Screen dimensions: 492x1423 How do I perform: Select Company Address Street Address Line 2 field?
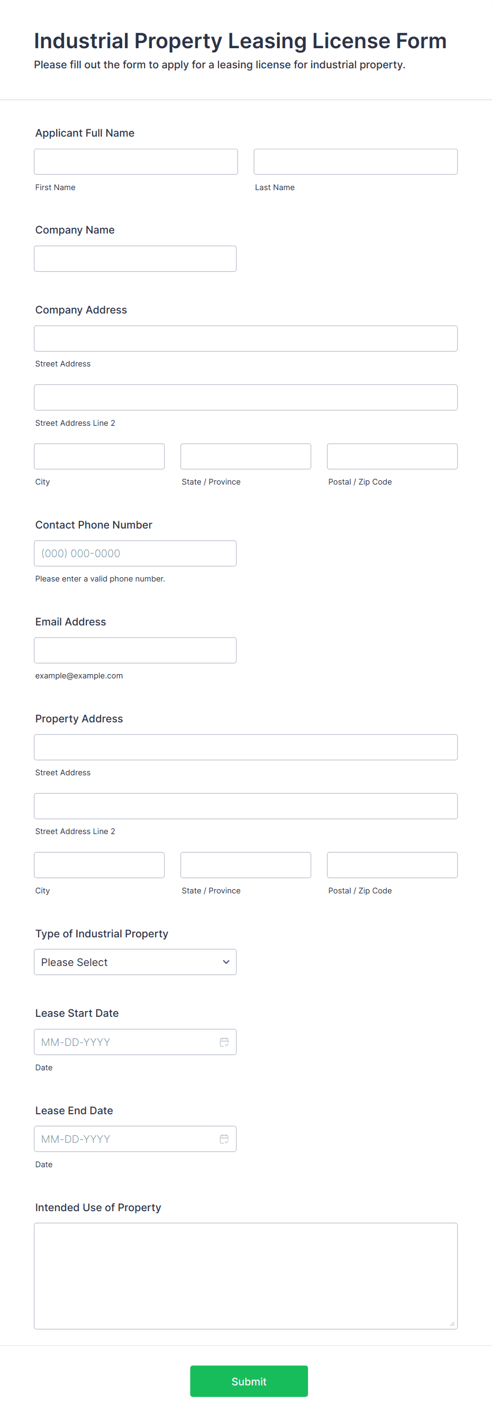pyautogui.click(x=245, y=397)
